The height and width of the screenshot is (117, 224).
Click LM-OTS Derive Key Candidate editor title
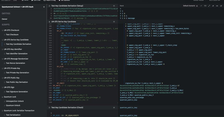(64, 22)
